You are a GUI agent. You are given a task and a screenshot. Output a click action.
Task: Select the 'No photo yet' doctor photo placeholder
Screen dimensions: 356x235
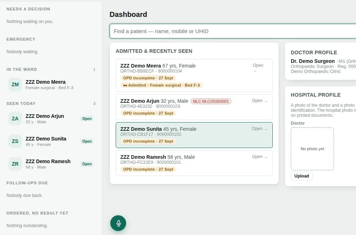(x=312, y=149)
